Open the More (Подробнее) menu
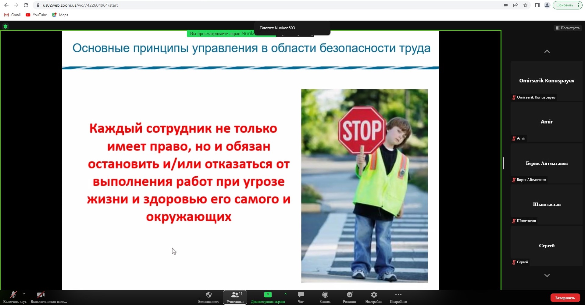Viewport: 585px width, 305px height. click(x=398, y=295)
